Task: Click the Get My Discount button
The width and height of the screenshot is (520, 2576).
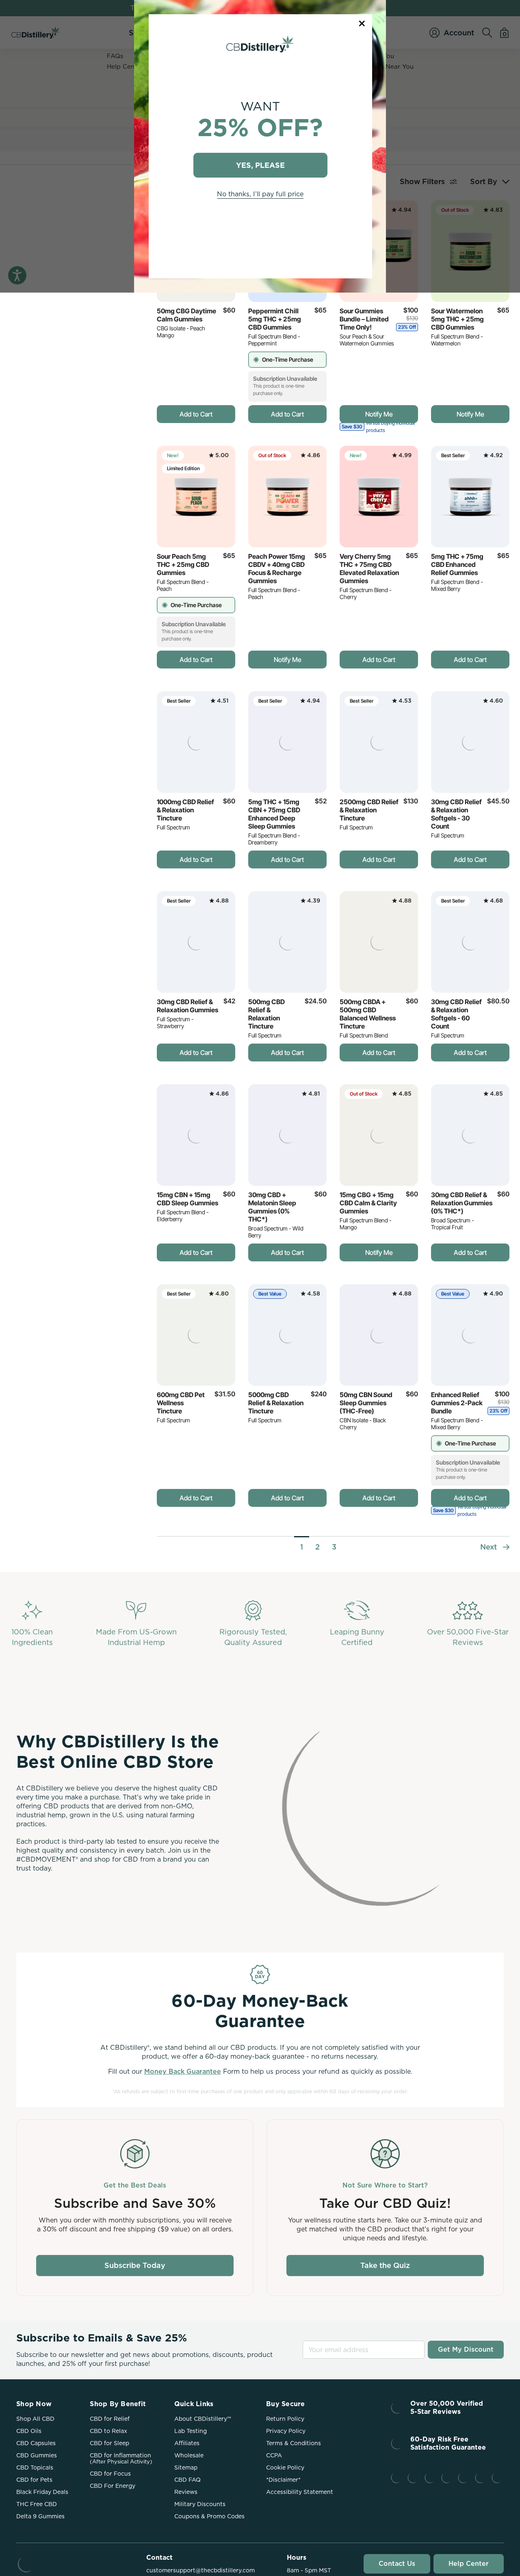Action: click(465, 2349)
